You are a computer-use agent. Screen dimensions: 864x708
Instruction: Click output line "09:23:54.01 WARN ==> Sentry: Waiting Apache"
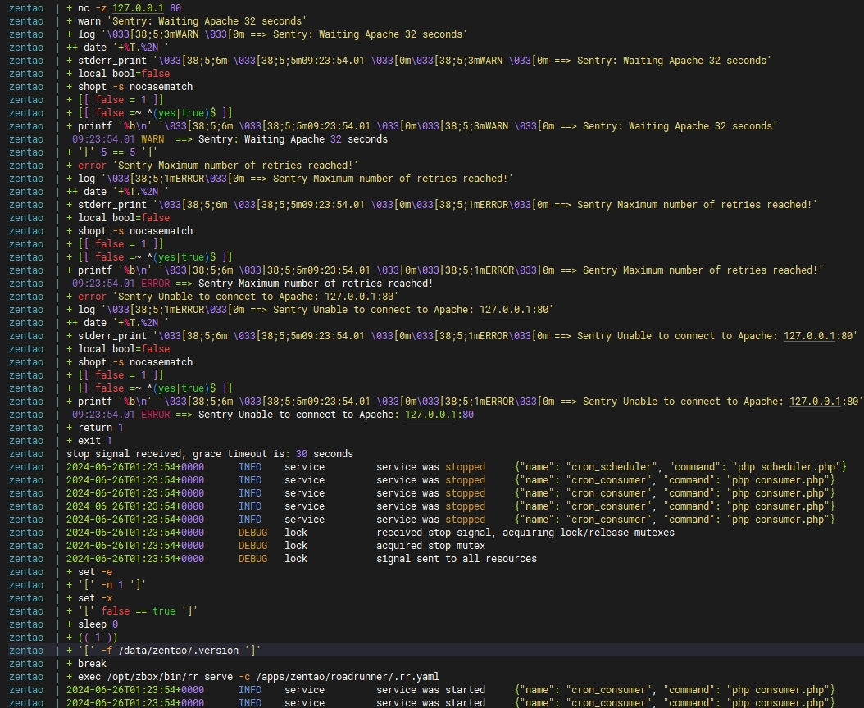tap(230, 139)
